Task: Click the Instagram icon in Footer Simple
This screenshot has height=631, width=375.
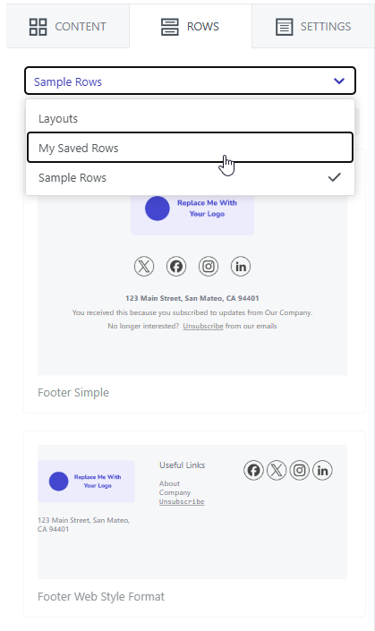Action: point(209,267)
